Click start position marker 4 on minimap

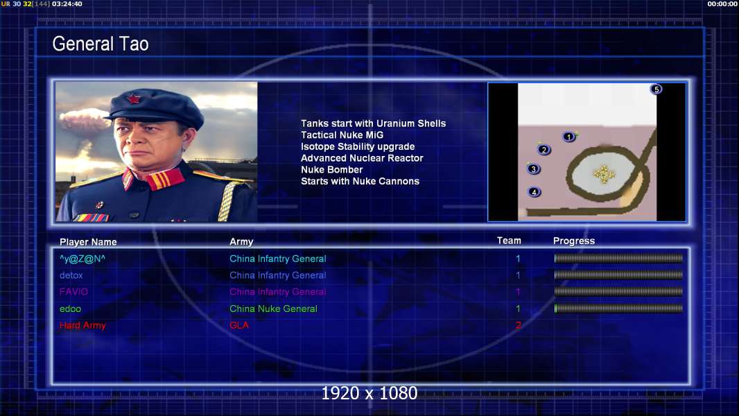pyautogui.click(x=534, y=192)
